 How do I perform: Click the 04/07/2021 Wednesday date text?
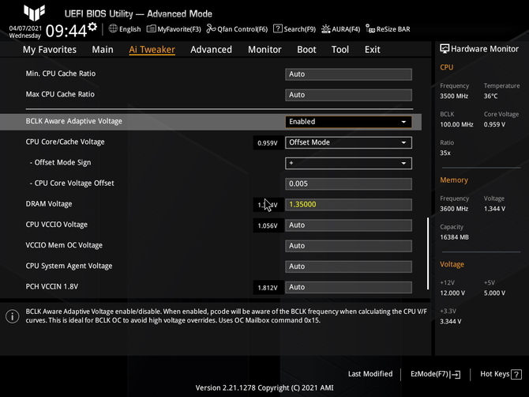(25, 32)
